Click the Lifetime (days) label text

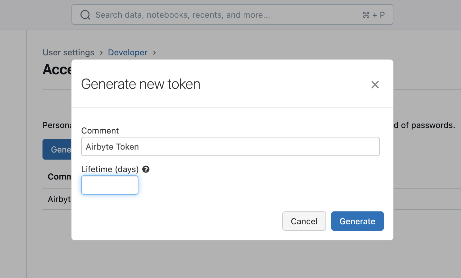[110, 169]
